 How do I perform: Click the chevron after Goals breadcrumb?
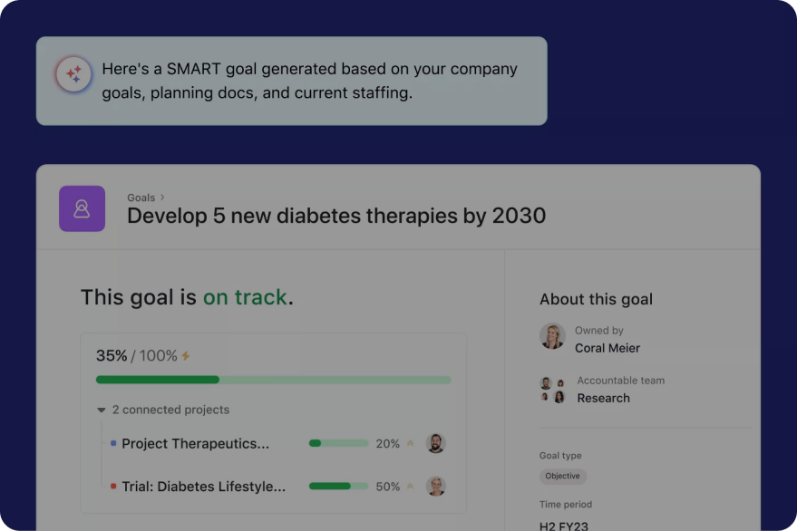[x=163, y=197]
